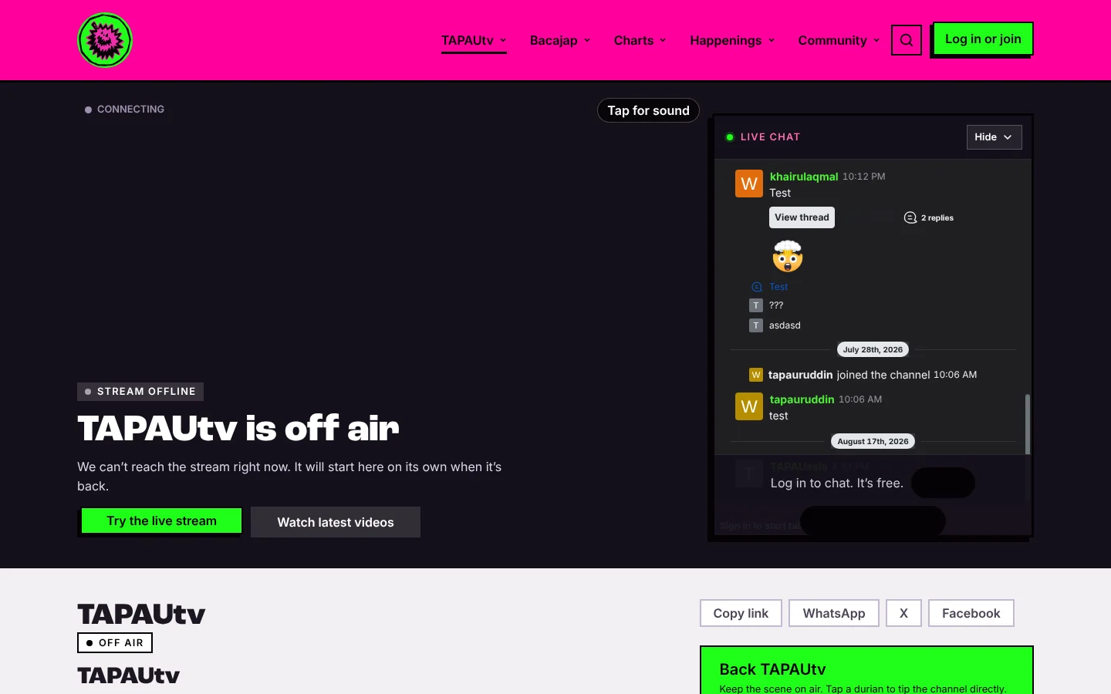Image resolution: width=1111 pixels, height=694 pixels.
Task: Click Log in to chat prompt
Action: pos(836,483)
